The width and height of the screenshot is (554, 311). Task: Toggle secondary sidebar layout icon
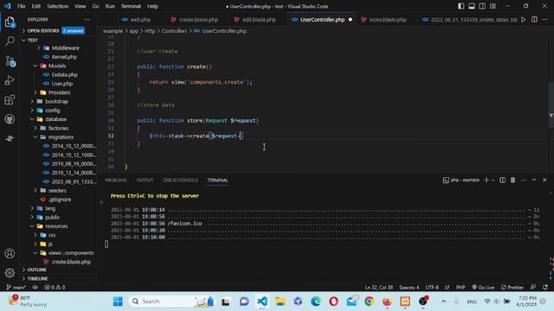(482, 6)
